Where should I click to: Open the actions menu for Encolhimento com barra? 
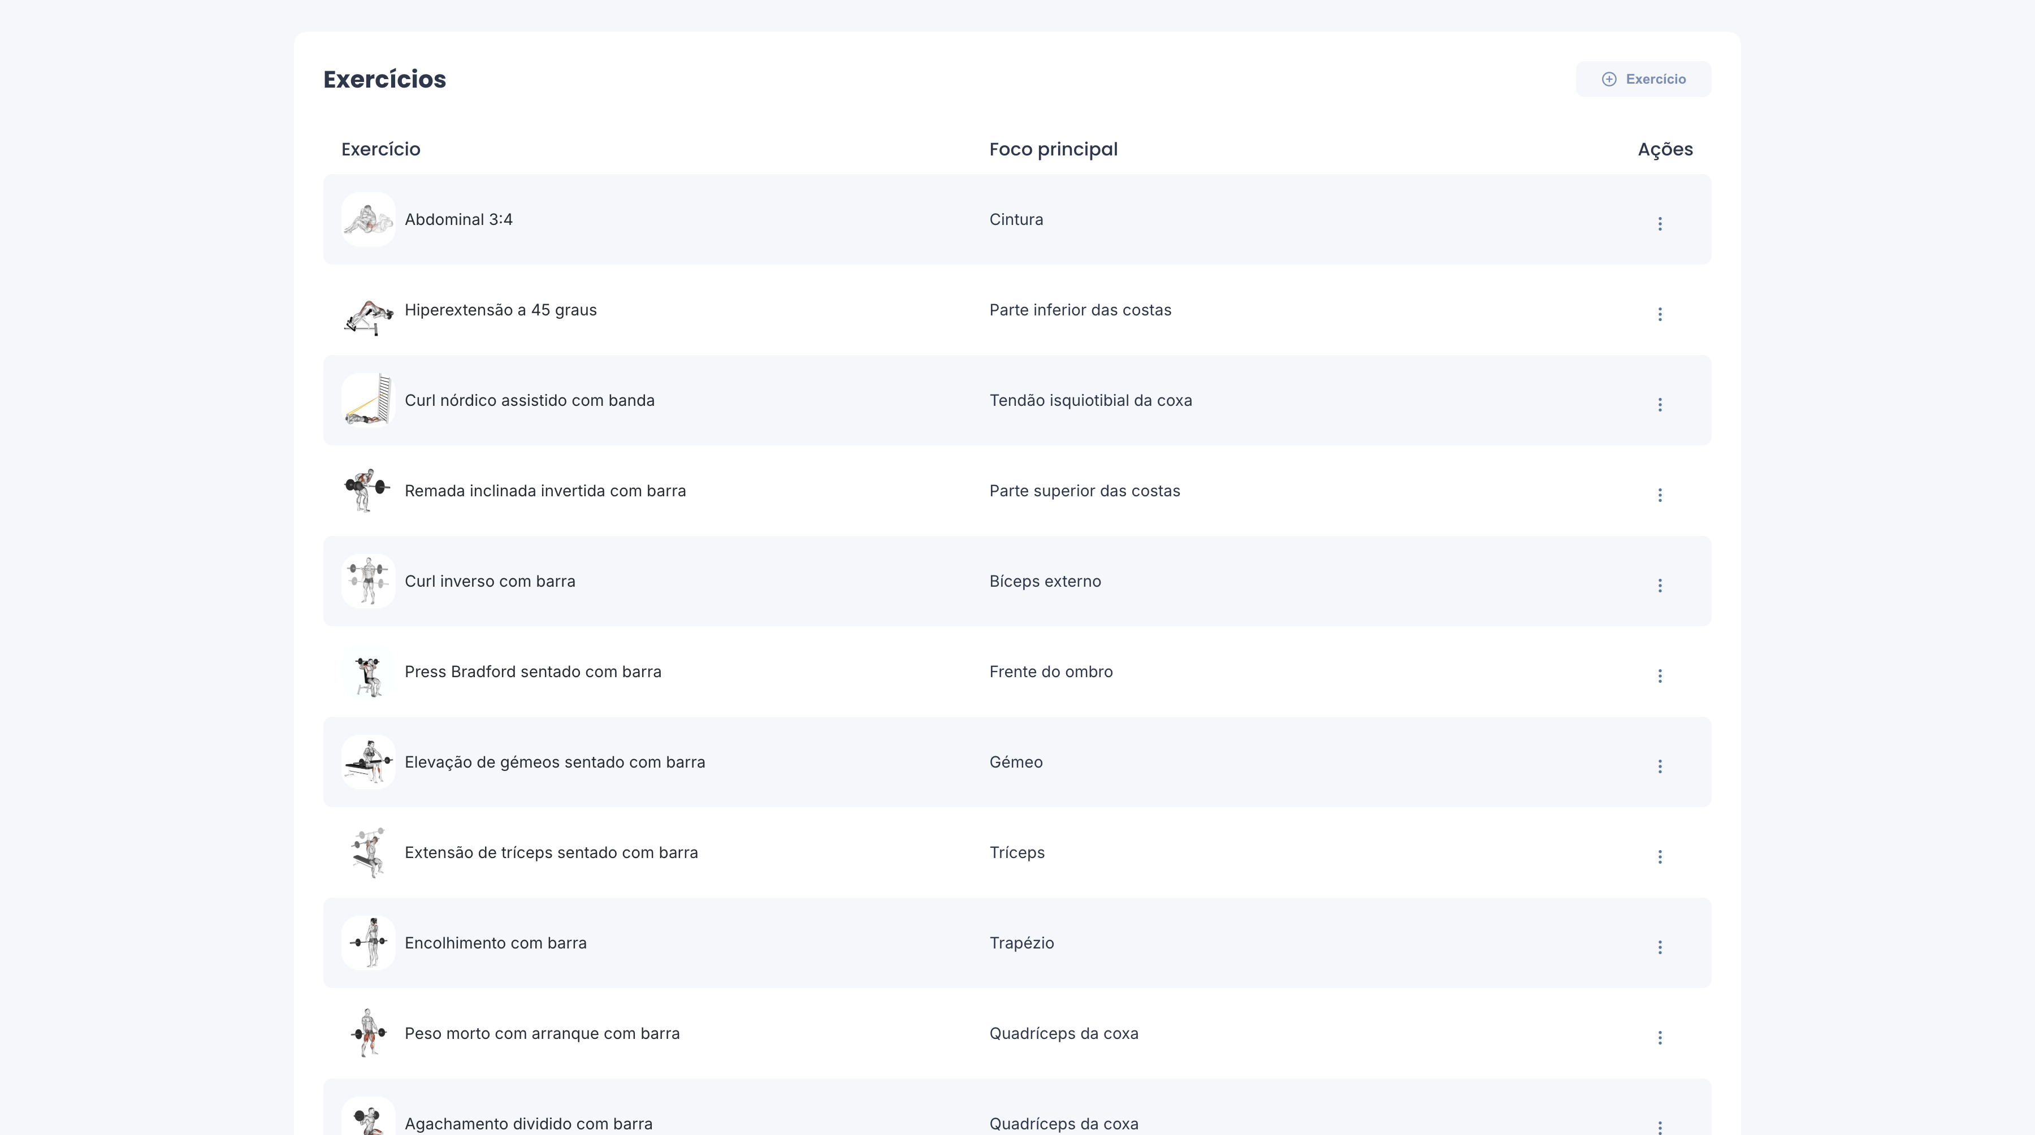pyautogui.click(x=1661, y=947)
